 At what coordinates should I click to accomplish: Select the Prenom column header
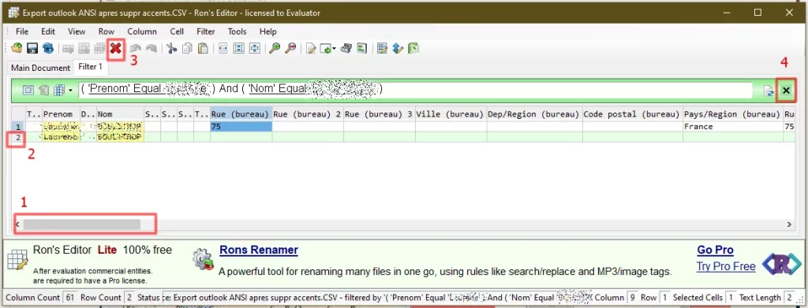click(x=61, y=113)
